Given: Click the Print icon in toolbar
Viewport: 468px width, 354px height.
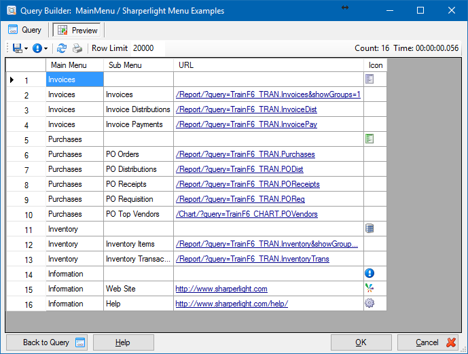Looking at the screenshot, I should 77,48.
